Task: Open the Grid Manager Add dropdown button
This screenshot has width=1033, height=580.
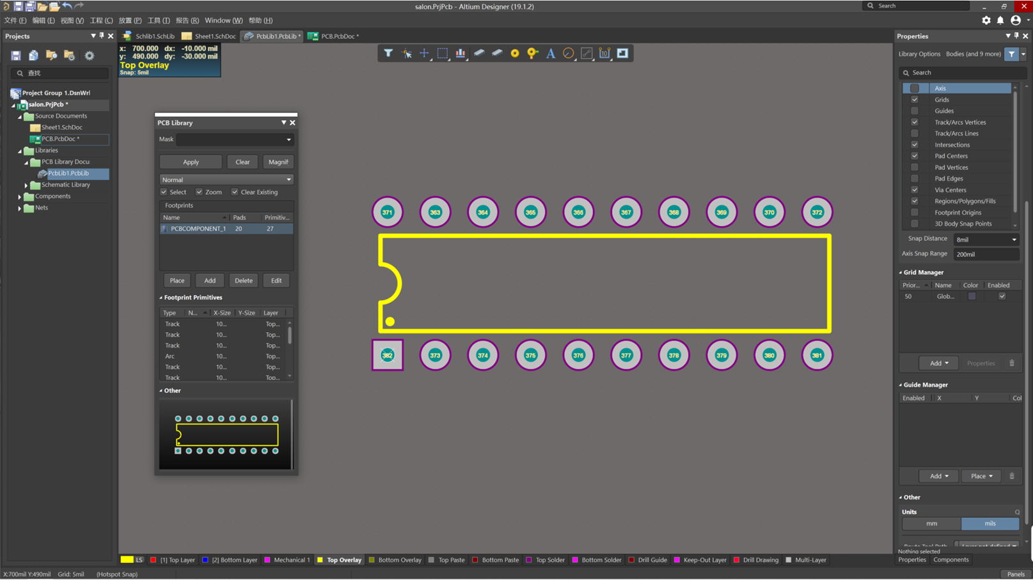Action: click(938, 363)
